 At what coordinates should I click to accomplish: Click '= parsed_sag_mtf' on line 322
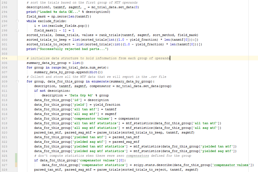(124, 142)
